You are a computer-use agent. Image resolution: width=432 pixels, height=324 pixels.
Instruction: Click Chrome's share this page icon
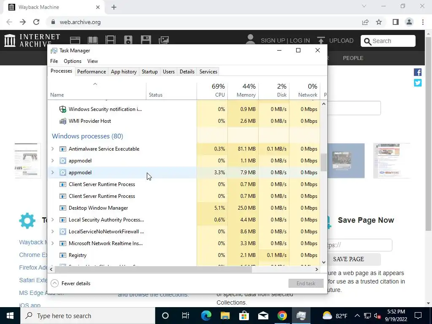click(365, 22)
